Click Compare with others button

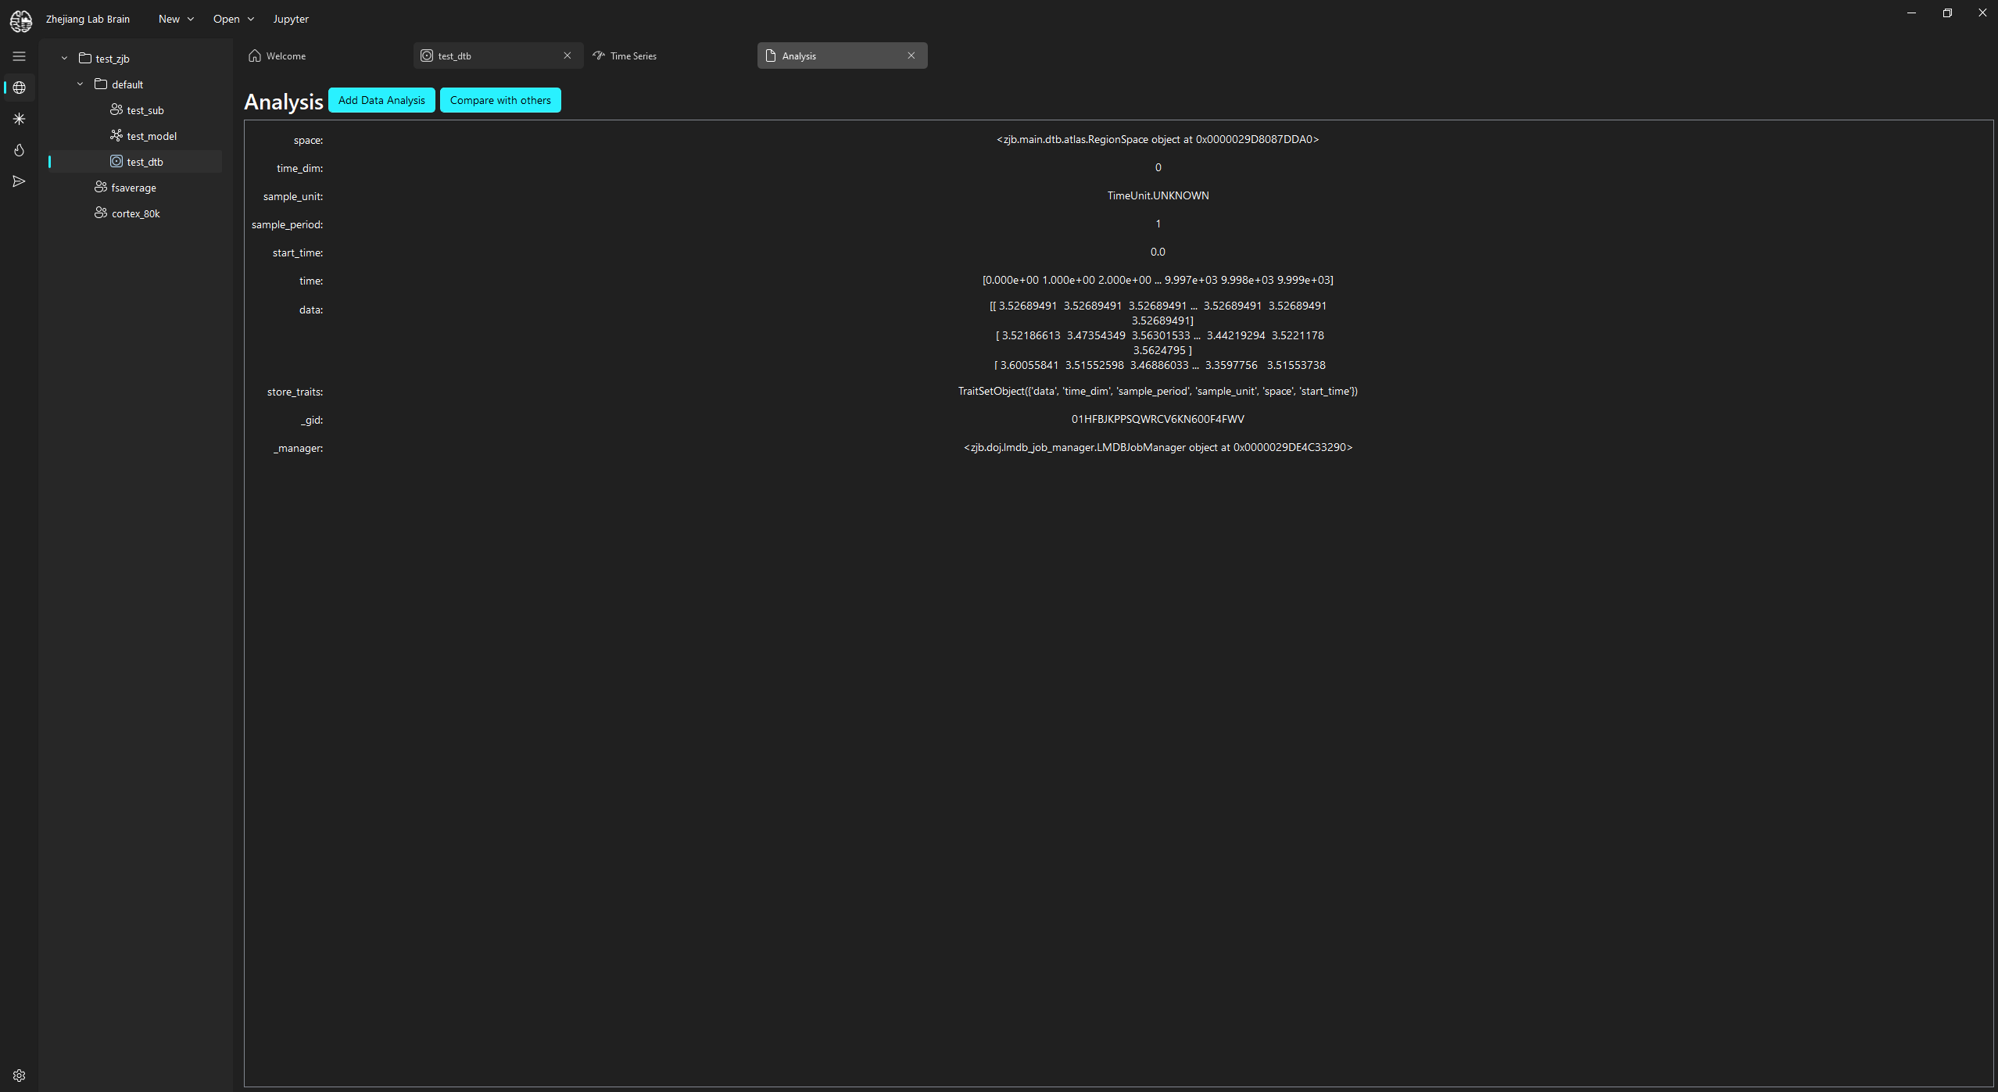[500, 100]
